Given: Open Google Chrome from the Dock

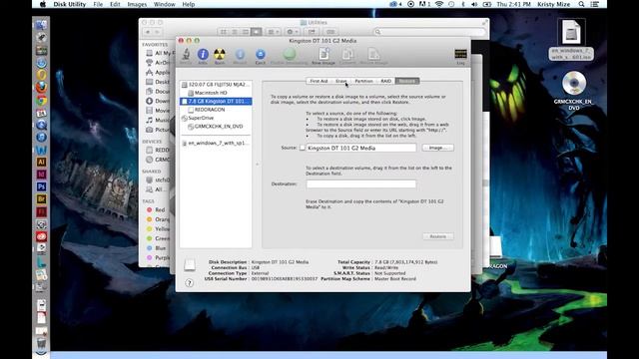Looking at the screenshot, I should coord(41,100).
